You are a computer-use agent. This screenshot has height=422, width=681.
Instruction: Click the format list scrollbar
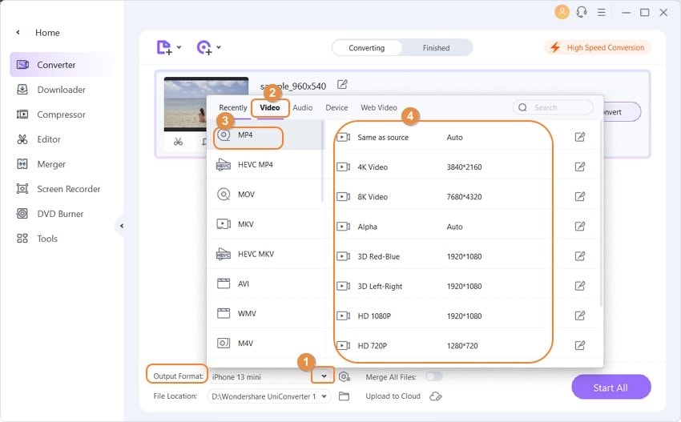[322, 161]
